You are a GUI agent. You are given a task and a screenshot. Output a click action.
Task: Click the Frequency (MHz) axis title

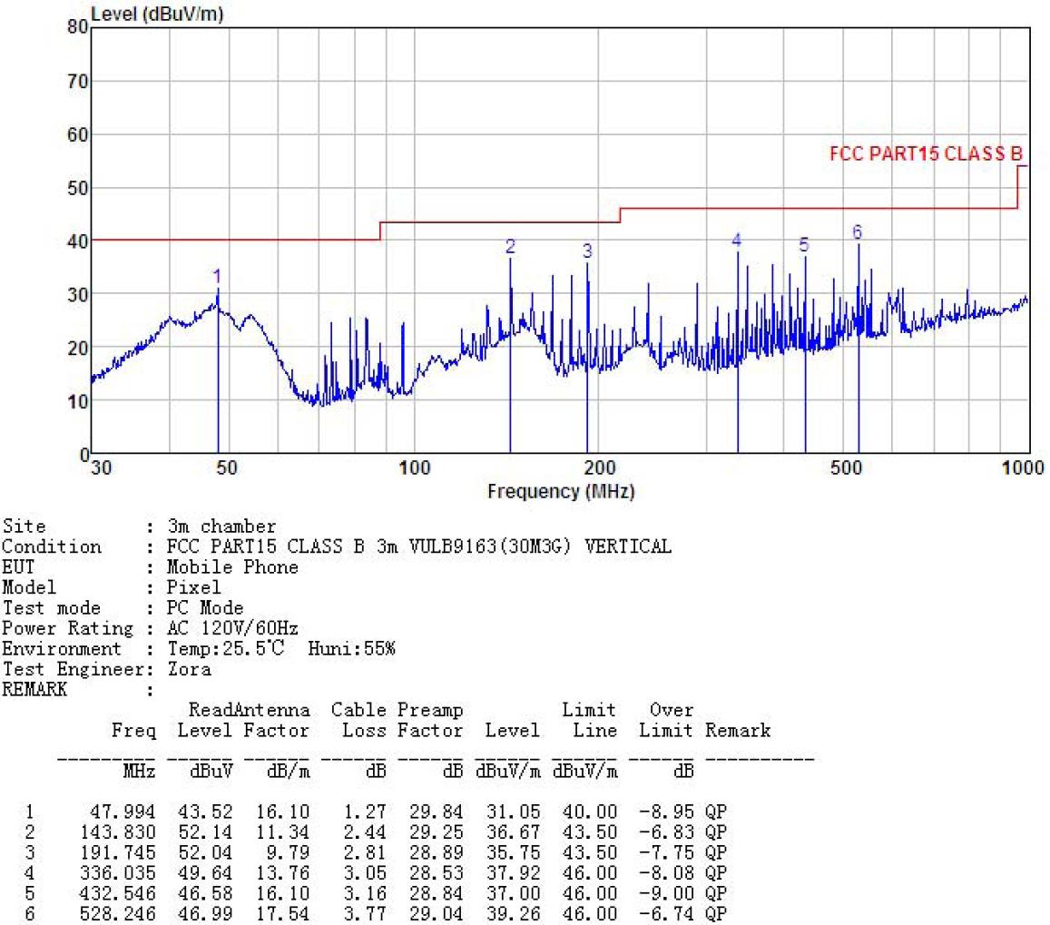click(x=561, y=491)
